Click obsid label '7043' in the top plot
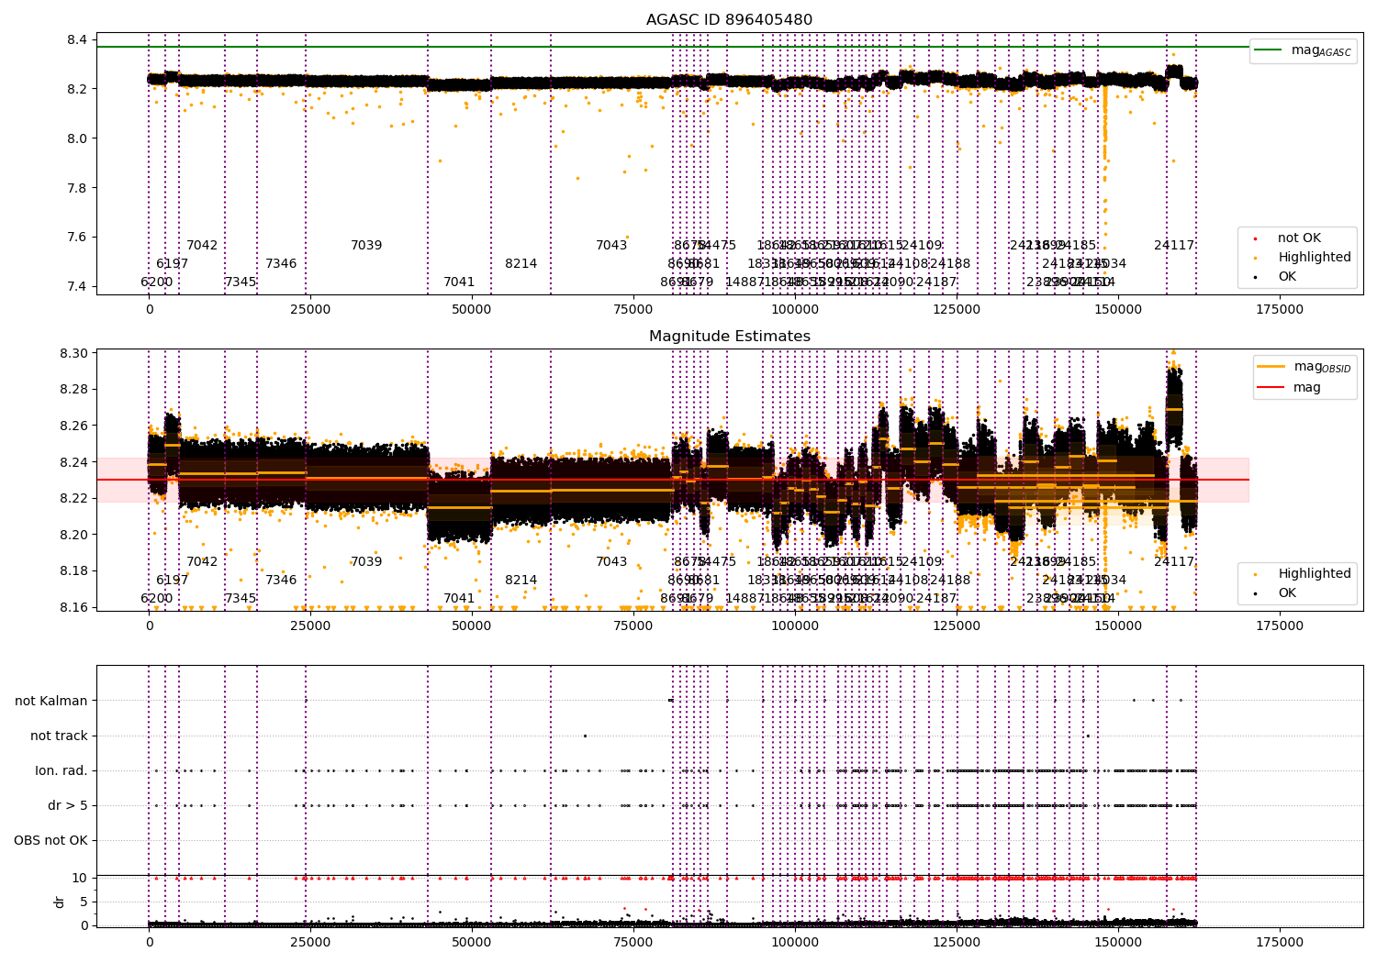This screenshot has height=963, width=1377. [611, 246]
